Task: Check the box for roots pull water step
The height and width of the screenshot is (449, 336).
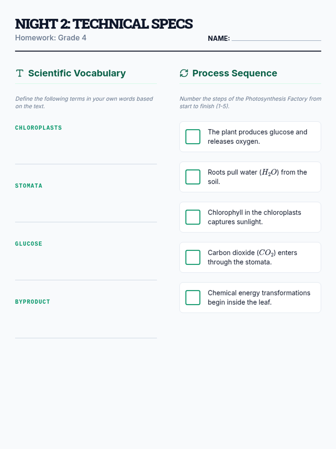Action: point(193,177)
